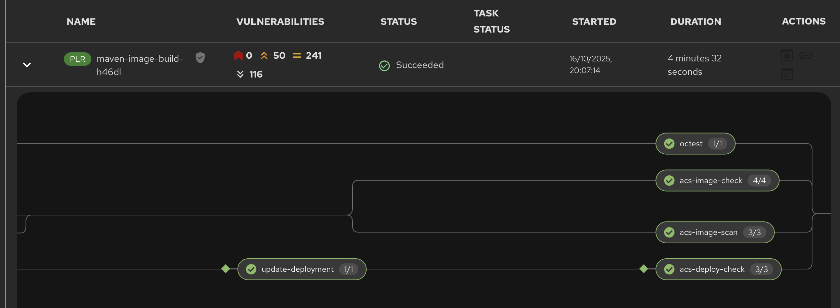The image size is (840, 308).
Task: Open the maven-image-build-h46dl pipeline run link
Action: [x=140, y=64]
